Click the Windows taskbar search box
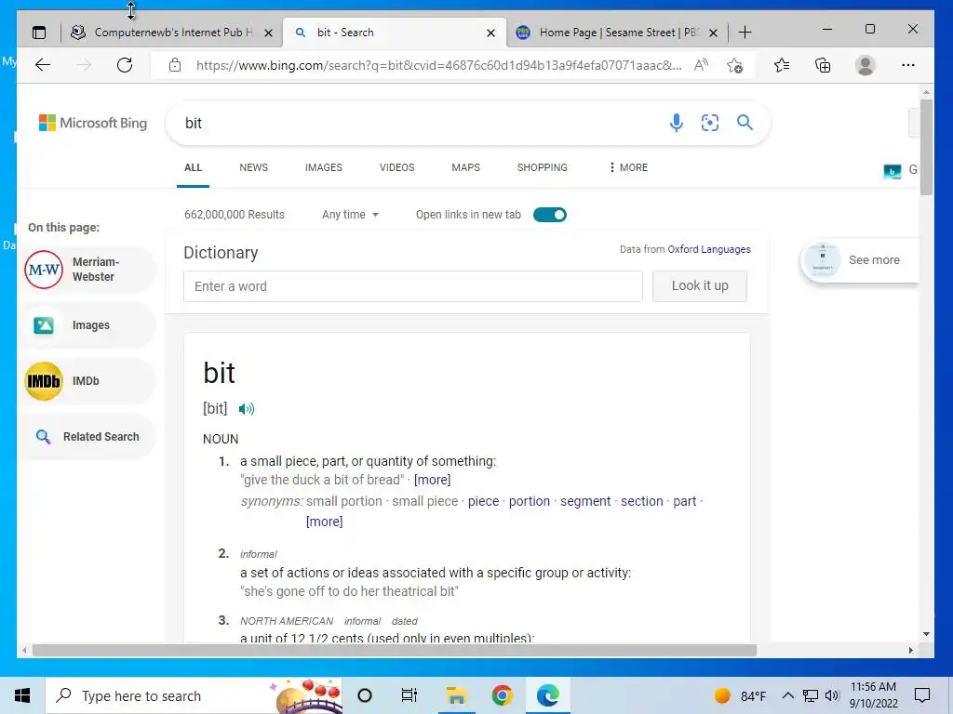The width and height of the screenshot is (953, 714). point(194,695)
